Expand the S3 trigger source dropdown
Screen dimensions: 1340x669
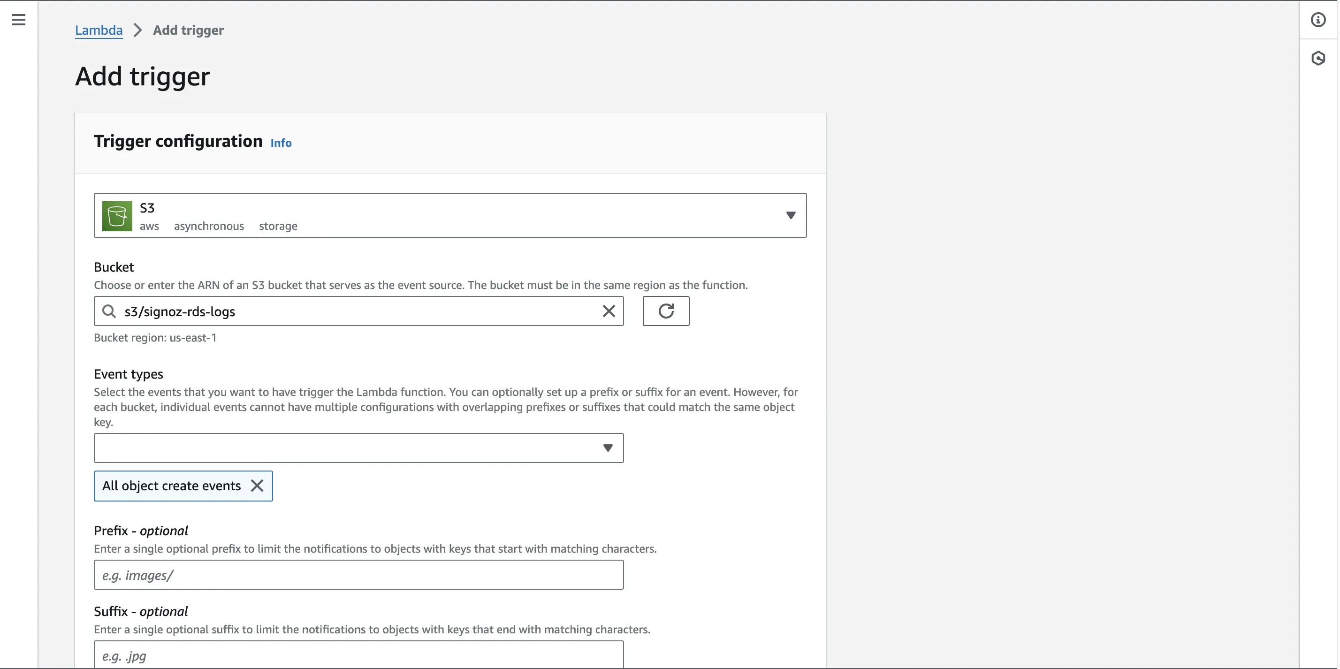(450, 215)
